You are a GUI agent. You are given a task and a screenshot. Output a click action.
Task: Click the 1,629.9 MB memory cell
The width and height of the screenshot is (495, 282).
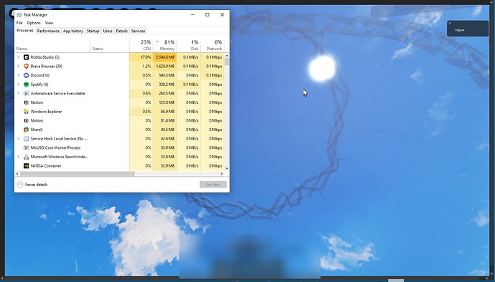[x=165, y=66]
